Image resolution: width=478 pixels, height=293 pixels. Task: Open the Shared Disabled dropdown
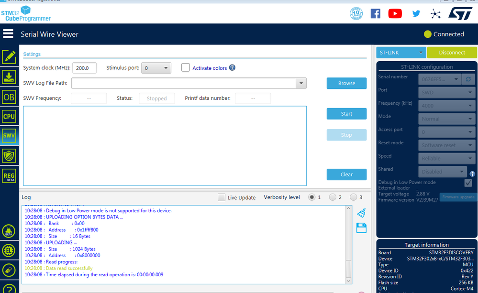click(443, 172)
